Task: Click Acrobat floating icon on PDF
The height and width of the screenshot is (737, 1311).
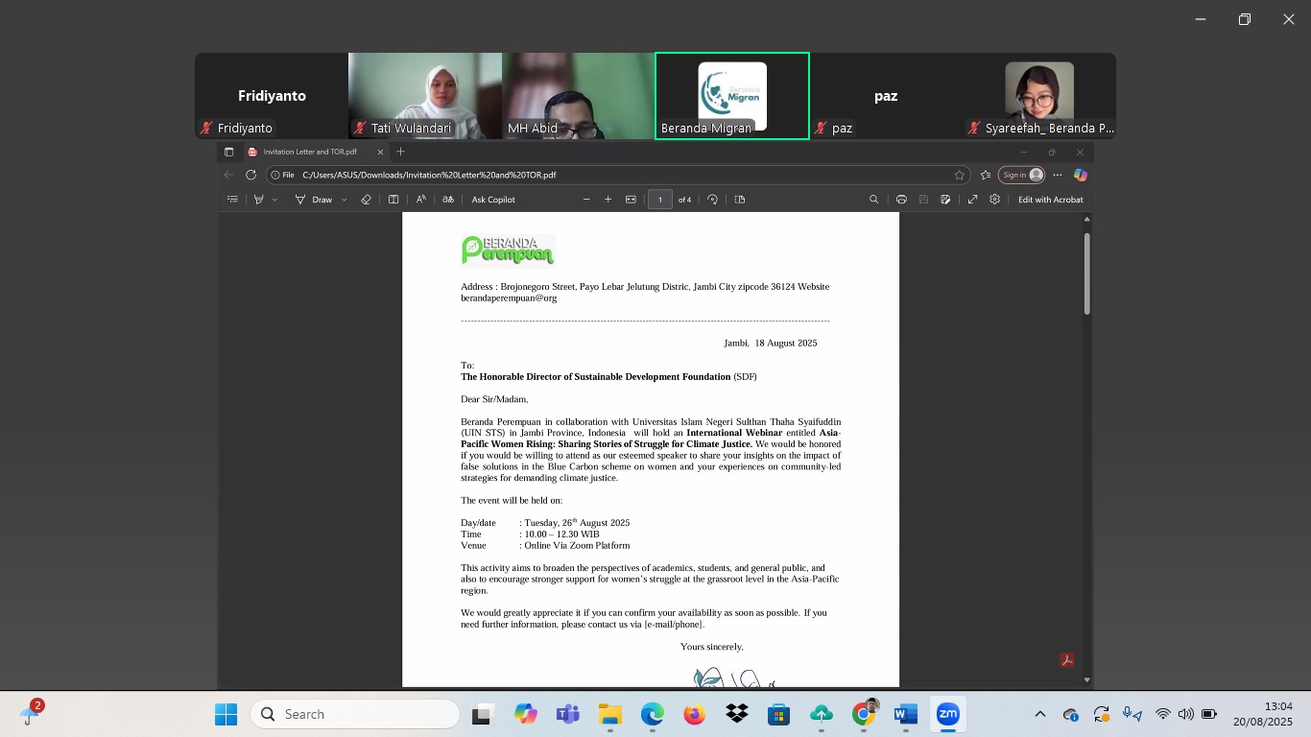Action: tap(1066, 660)
